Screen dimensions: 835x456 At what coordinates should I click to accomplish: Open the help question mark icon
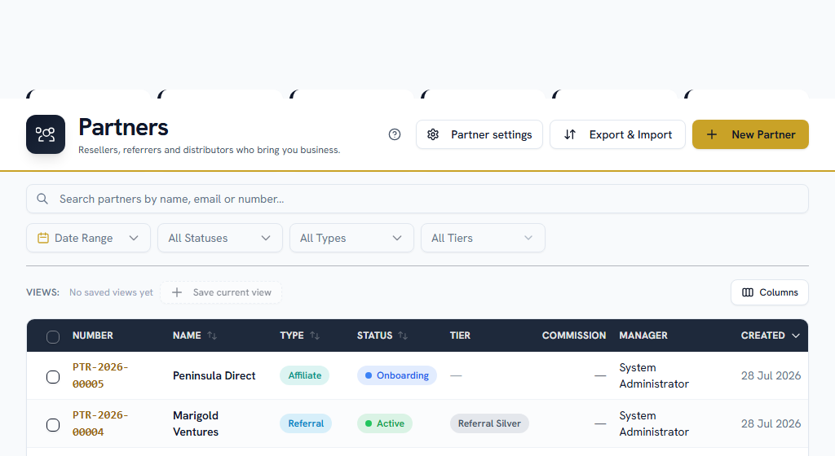[x=395, y=134]
